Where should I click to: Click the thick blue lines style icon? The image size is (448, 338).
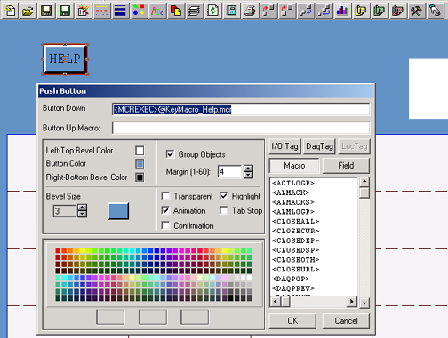(120, 11)
